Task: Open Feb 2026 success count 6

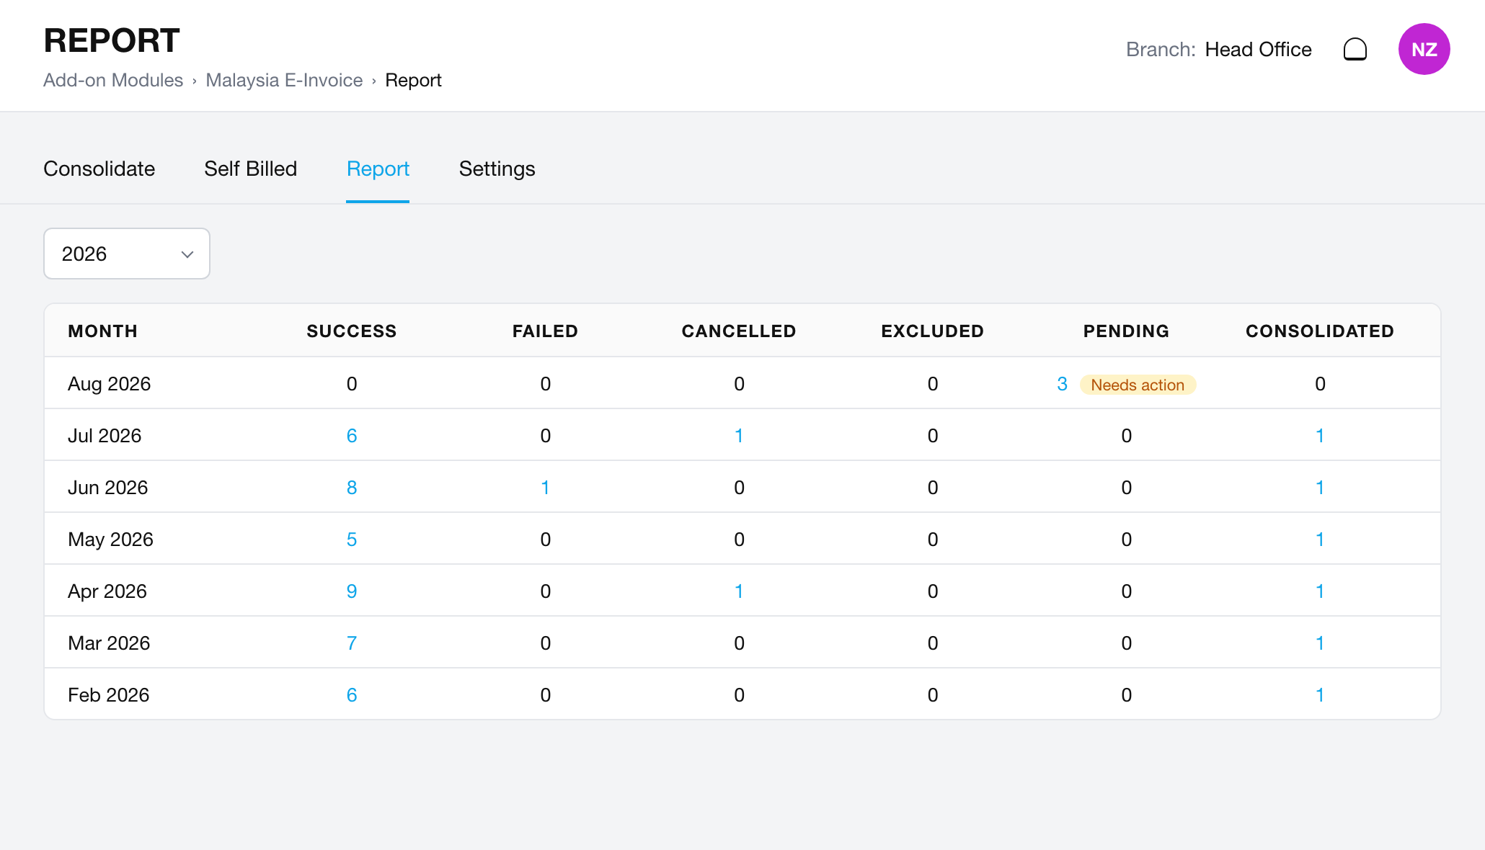Action: [352, 695]
